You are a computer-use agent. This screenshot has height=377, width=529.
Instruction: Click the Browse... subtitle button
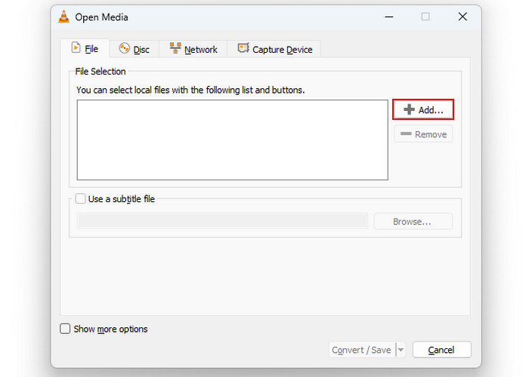click(x=413, y=222)
